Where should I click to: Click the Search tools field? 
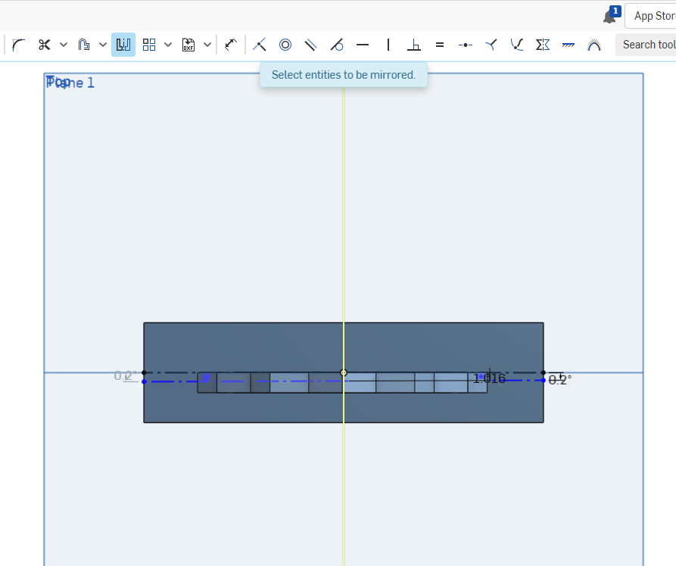click(646, 45)
